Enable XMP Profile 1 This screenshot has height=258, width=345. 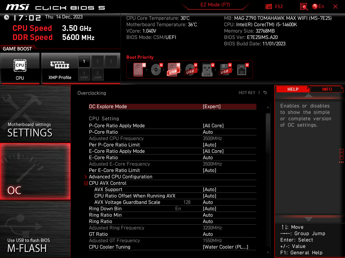(84, 61)
